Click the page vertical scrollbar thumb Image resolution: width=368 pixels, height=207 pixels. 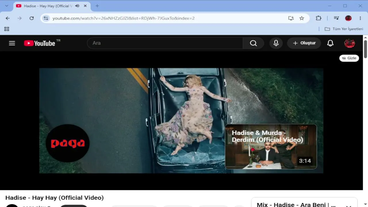[x=365, y=49]
